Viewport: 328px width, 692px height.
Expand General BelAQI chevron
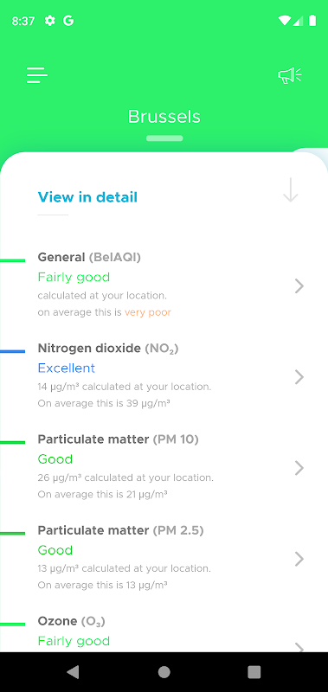tap(299, 286)
